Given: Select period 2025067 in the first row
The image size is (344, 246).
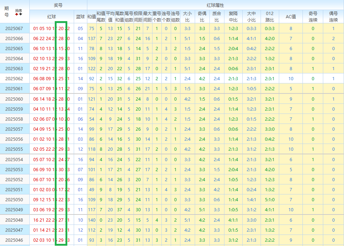Looking at the screenshot, I should [14, 29].
